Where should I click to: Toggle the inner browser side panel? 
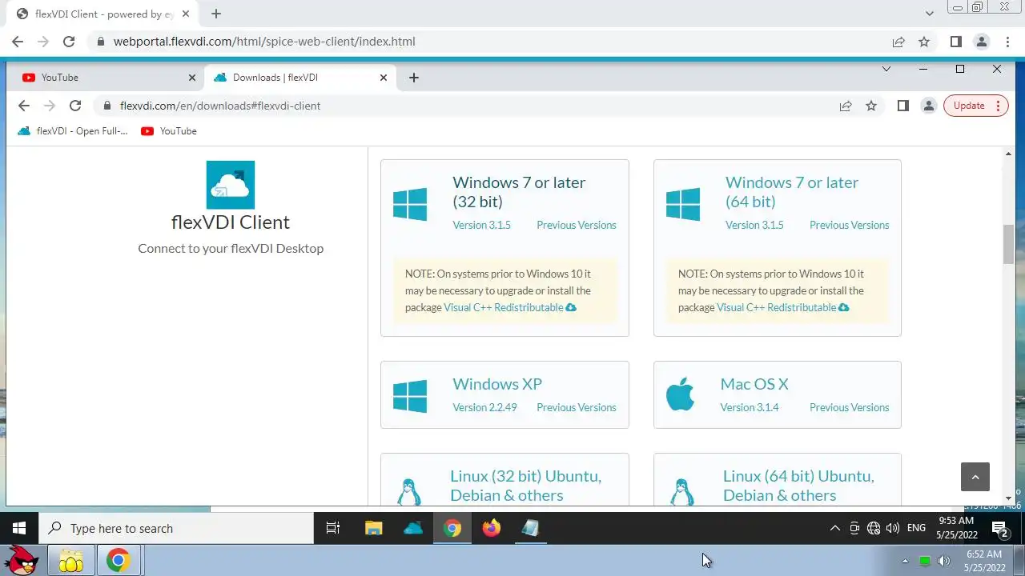tap(902, 106)
